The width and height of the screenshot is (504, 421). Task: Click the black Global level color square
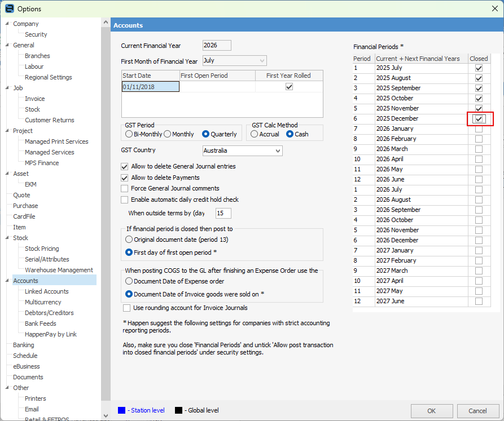pos(179,410)
